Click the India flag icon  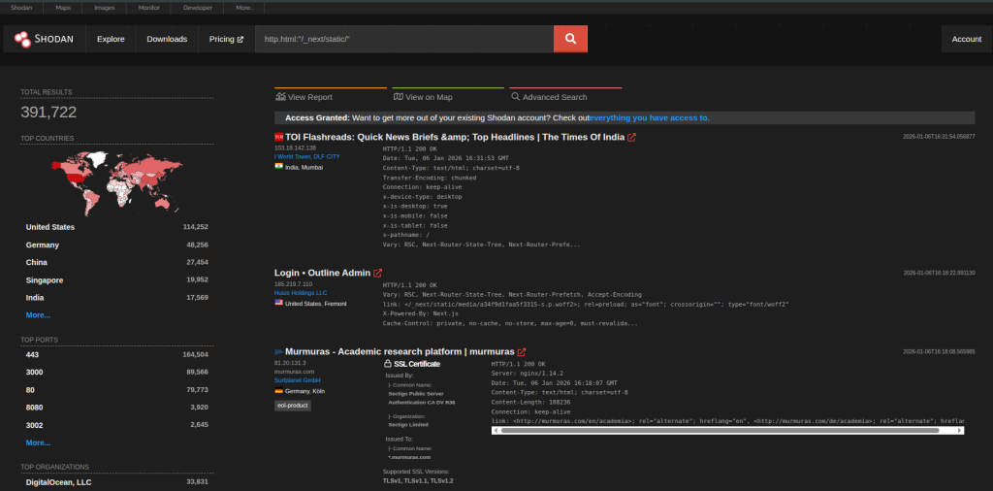pos(278,167)
